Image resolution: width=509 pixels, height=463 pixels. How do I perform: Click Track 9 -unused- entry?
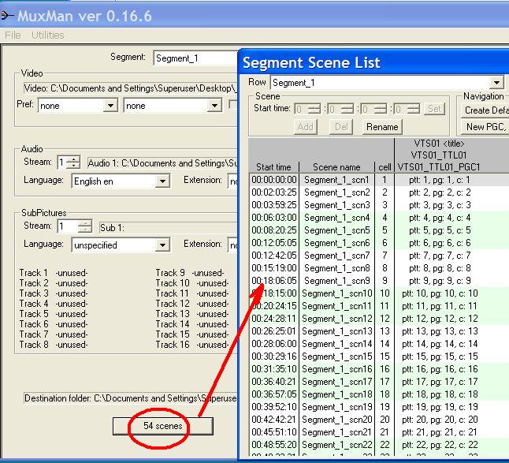(x=190, y=273)
